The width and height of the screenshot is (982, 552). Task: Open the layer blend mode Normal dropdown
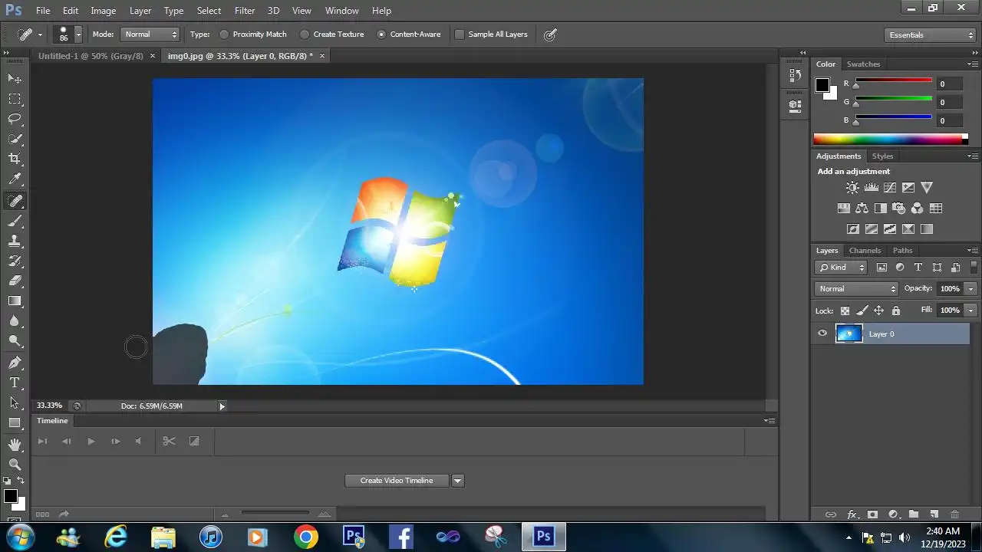point(856,288)
